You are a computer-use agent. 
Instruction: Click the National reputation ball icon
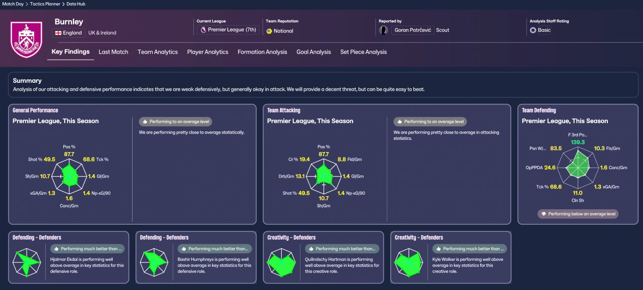(269, 31)
